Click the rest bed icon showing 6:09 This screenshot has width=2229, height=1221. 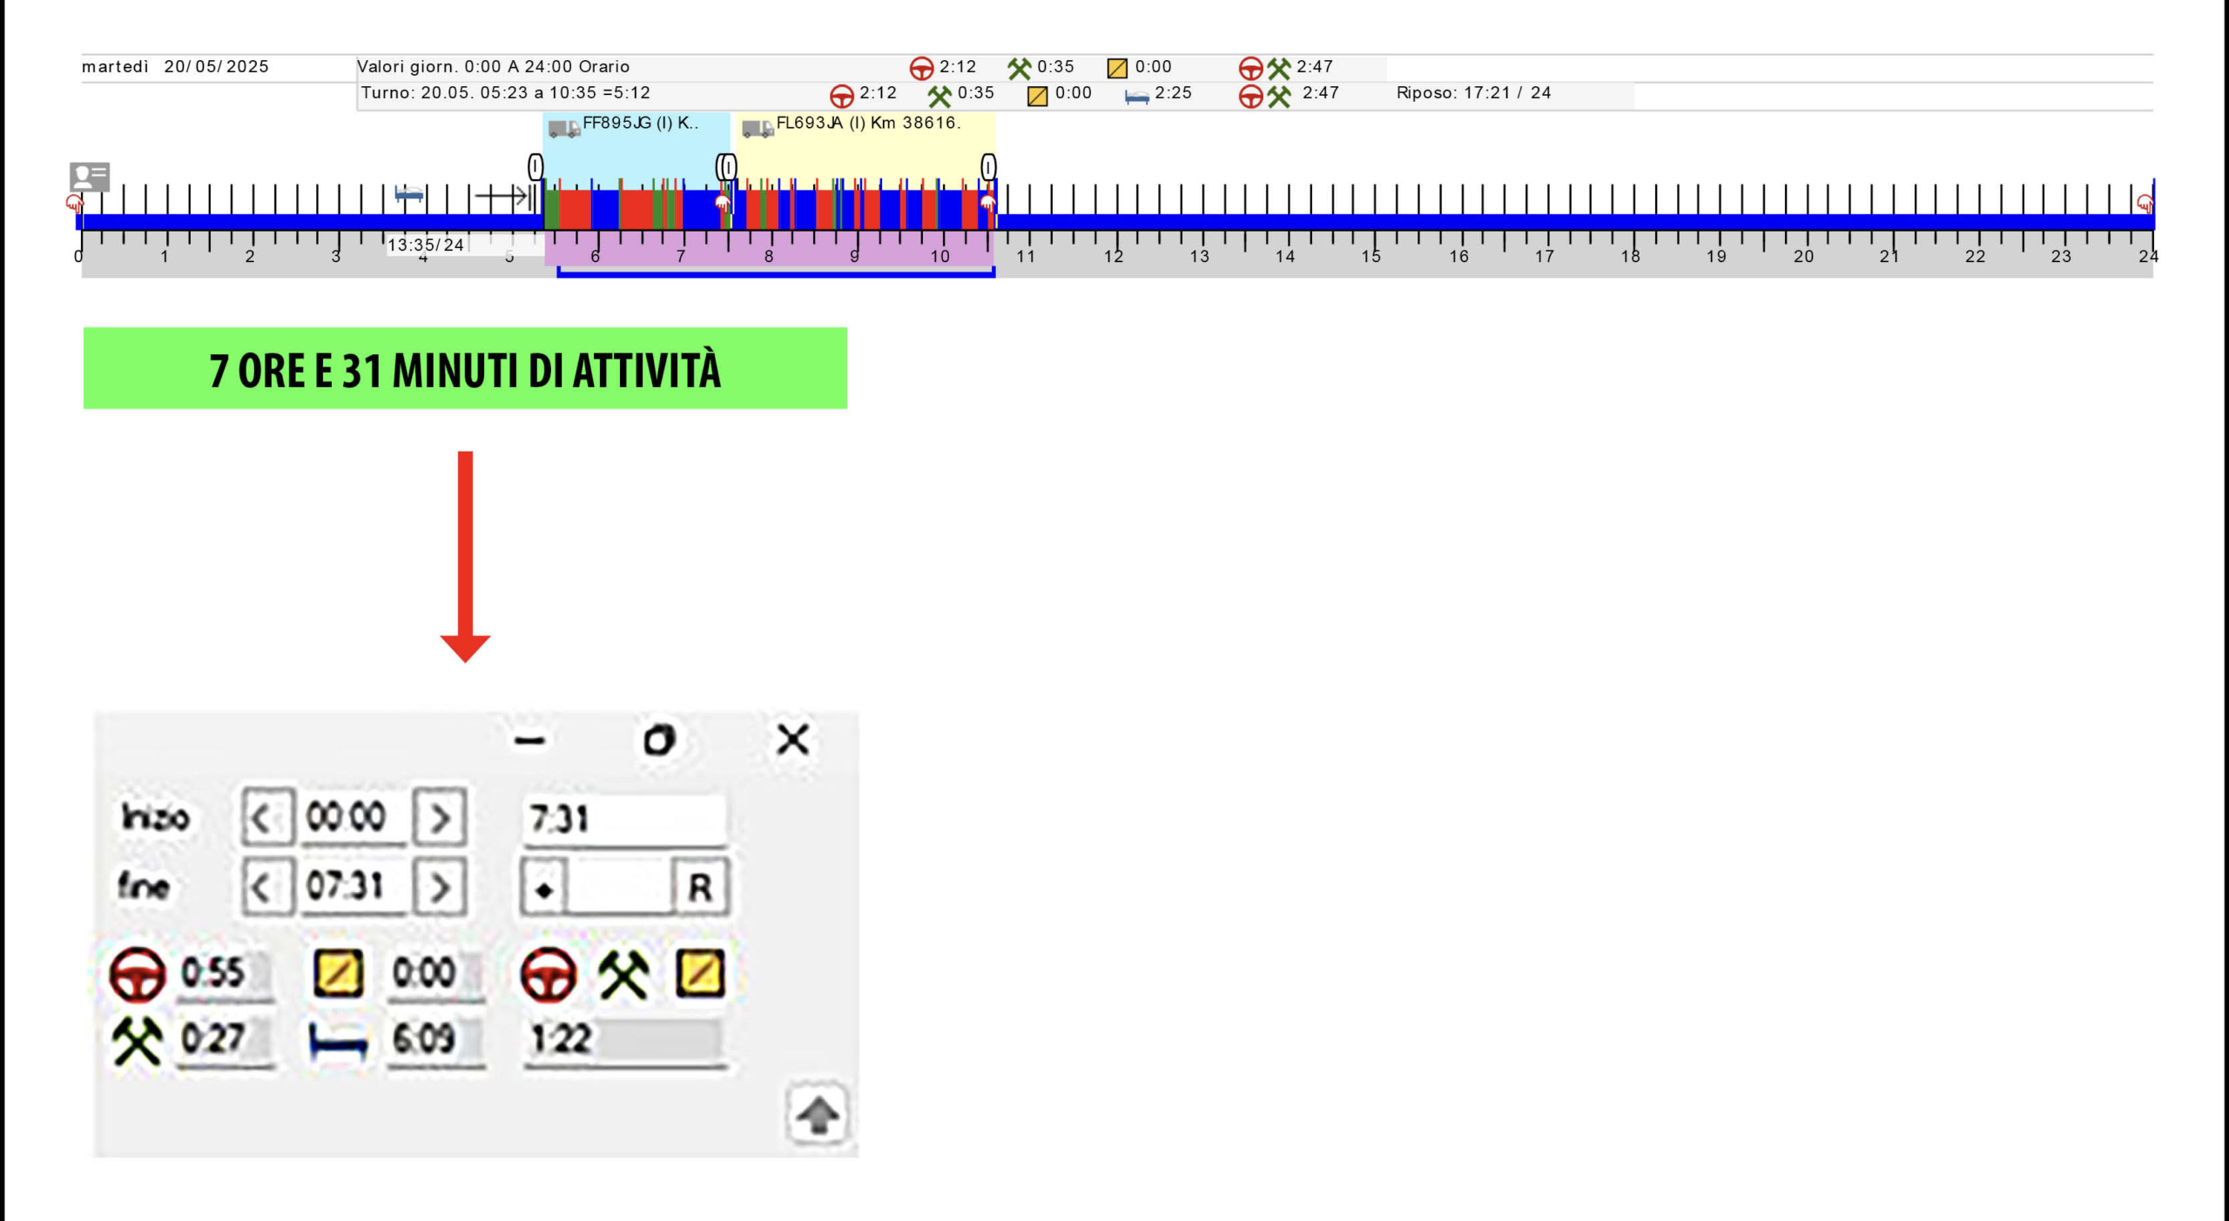[338, 1040]
